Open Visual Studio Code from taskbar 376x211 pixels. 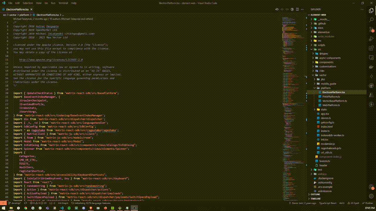pos(62,208)
